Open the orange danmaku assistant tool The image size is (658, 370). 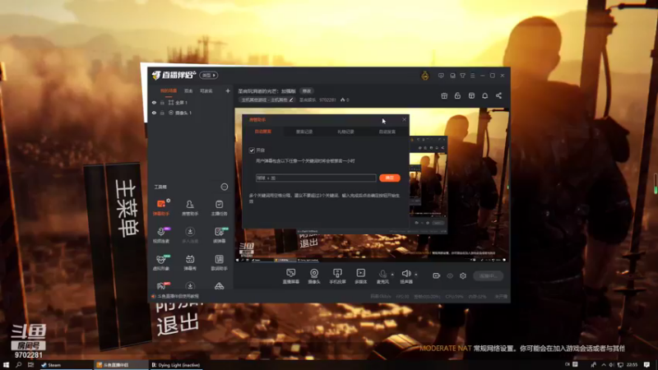click(x=161, y=207)
